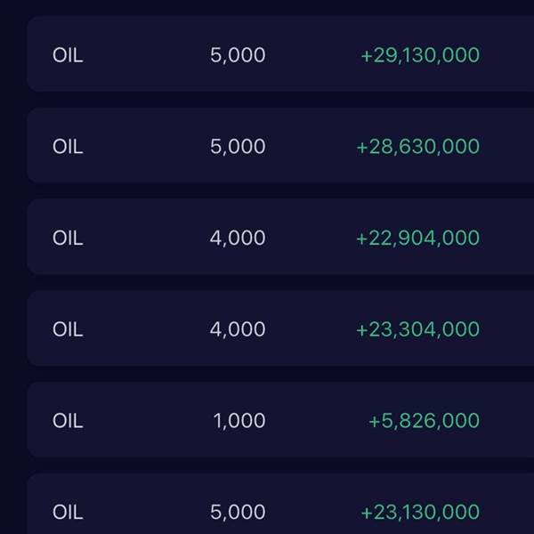Select OIL label in the +22,904,000 row

68,239
